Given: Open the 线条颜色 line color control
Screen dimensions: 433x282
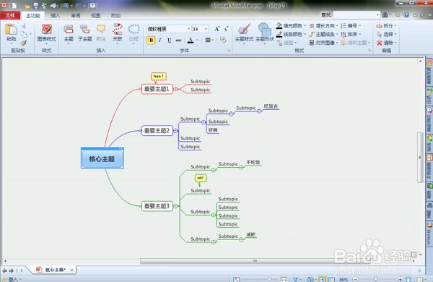Looking at the screenshot, I should coord(292,34).
